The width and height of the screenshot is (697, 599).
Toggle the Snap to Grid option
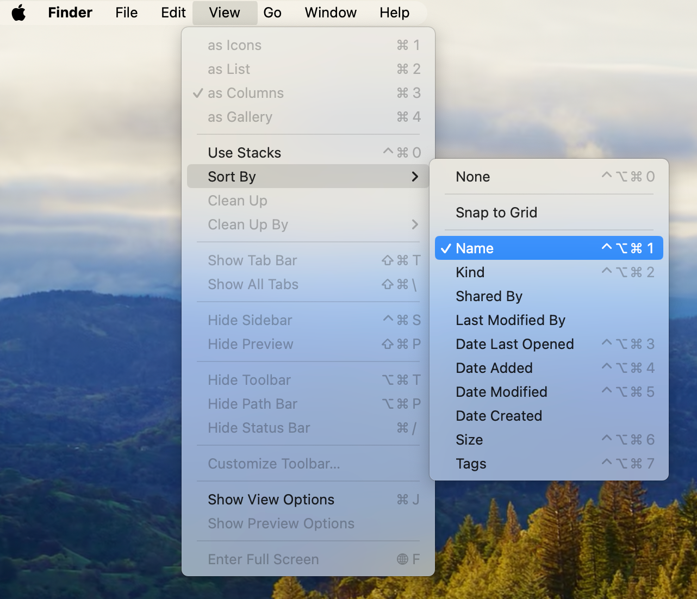tap(496, 213)
